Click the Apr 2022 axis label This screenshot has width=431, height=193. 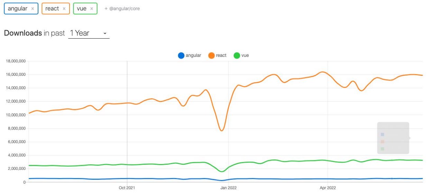click(x=327, y=188)
